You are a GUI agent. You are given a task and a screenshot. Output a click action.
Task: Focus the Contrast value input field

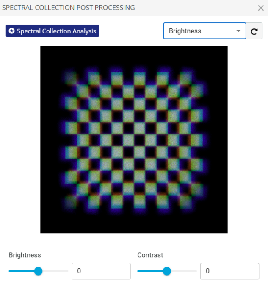tap(229, 271)
